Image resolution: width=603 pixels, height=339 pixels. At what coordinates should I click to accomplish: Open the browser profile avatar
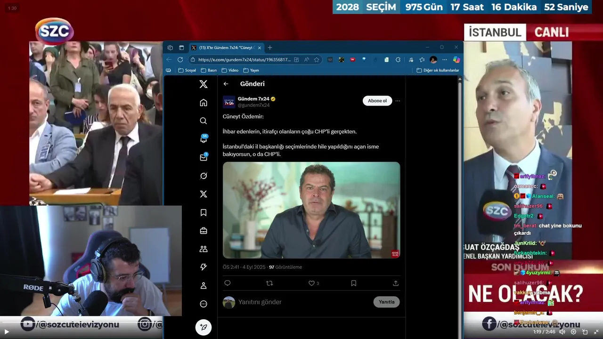click(433, 60)
